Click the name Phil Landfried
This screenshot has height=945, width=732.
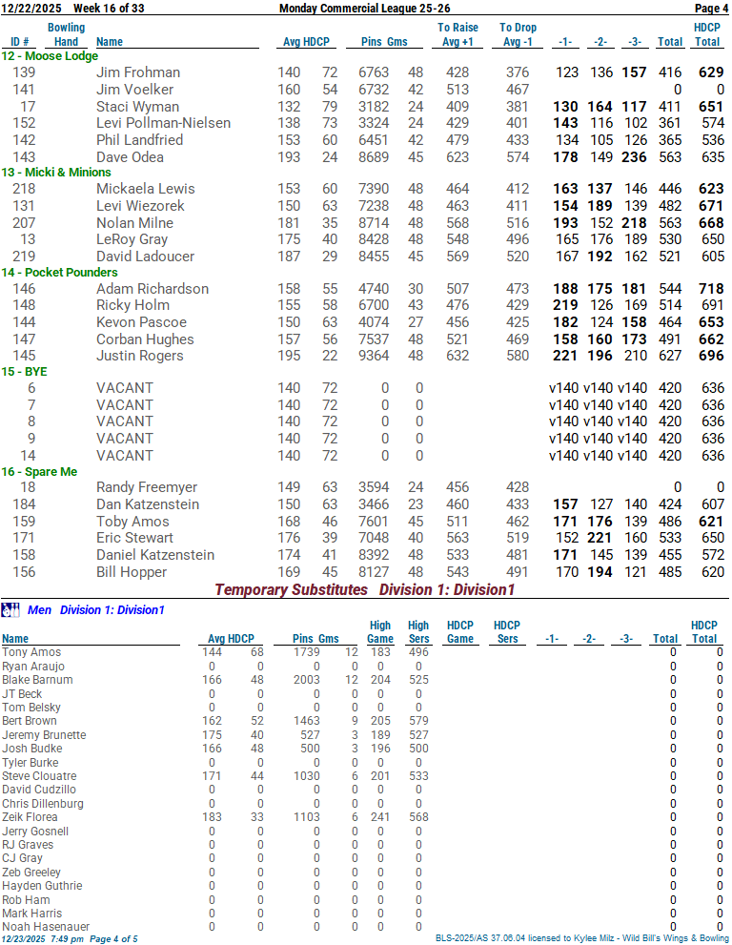[x=140, y=140]
